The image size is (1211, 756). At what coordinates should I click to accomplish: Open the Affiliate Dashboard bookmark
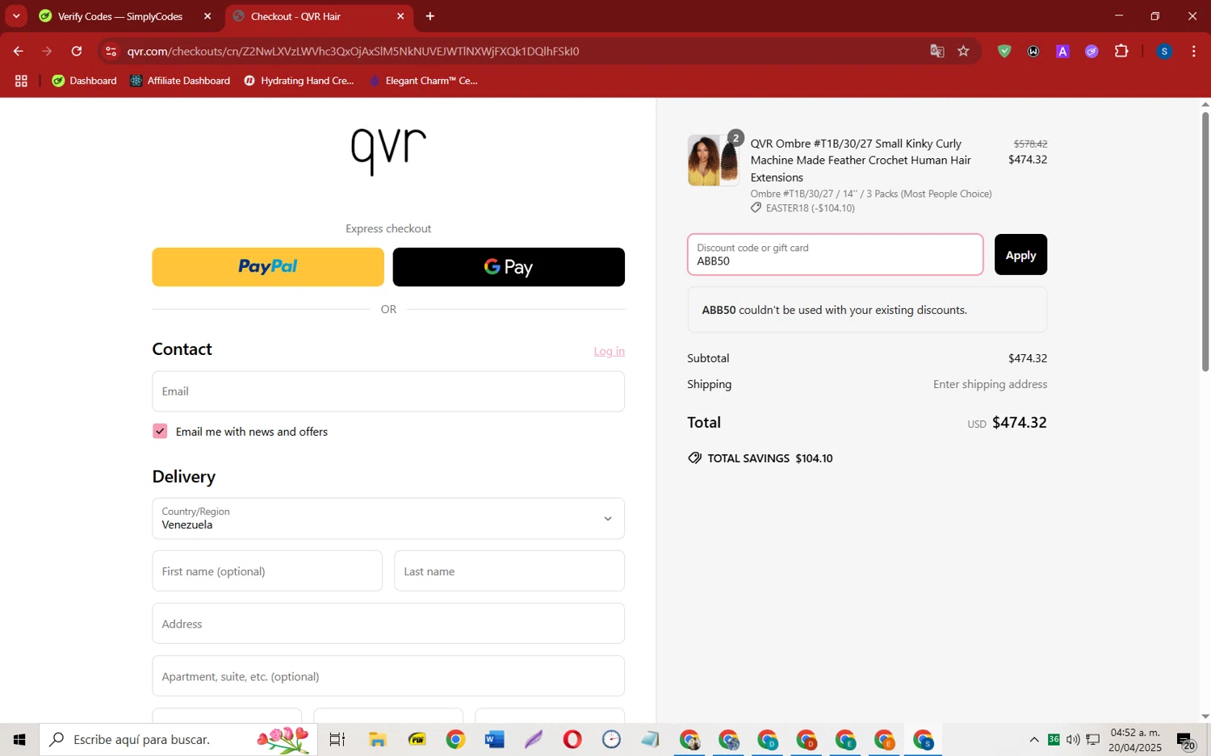coord(180,81)
